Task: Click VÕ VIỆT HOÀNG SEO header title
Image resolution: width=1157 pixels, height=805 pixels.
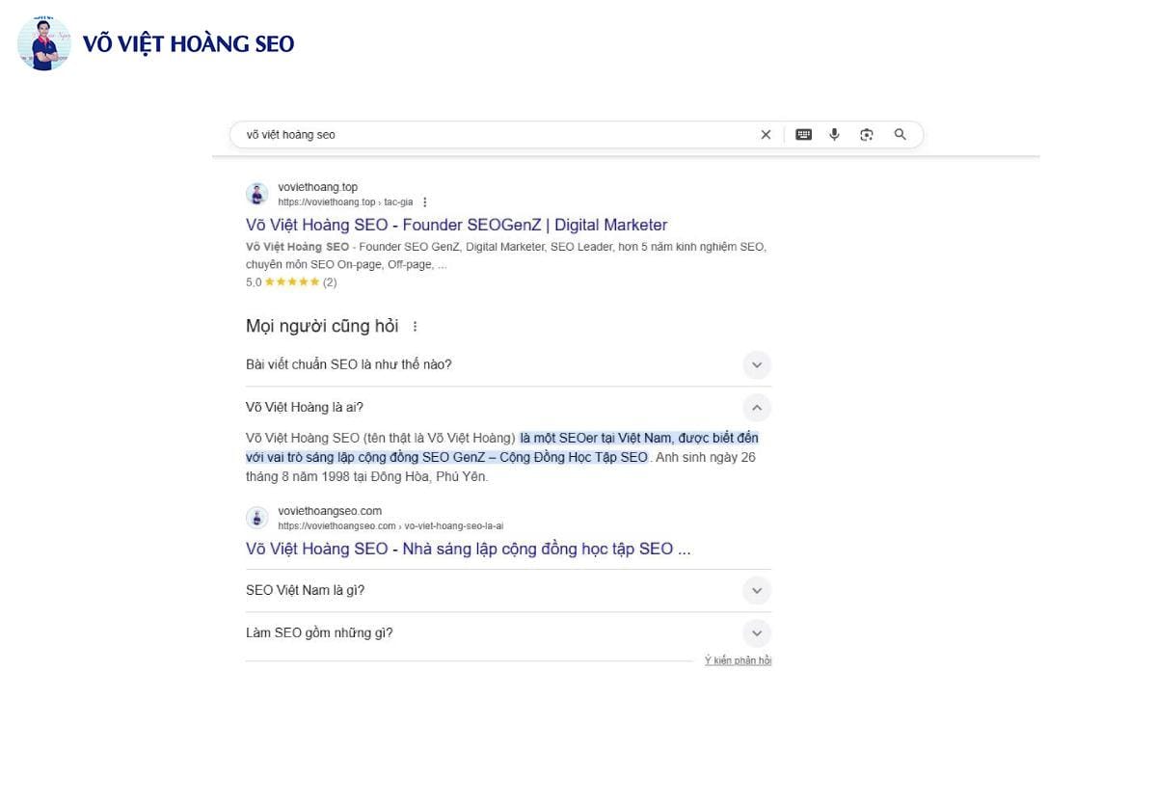Action: point(188,44)
